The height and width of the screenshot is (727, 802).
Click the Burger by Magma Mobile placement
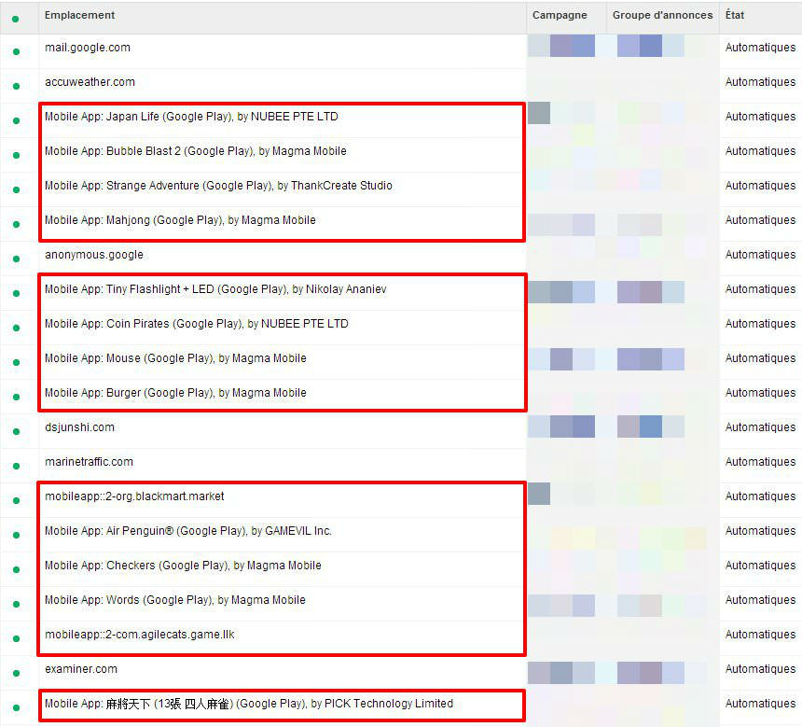click(175, 393)
